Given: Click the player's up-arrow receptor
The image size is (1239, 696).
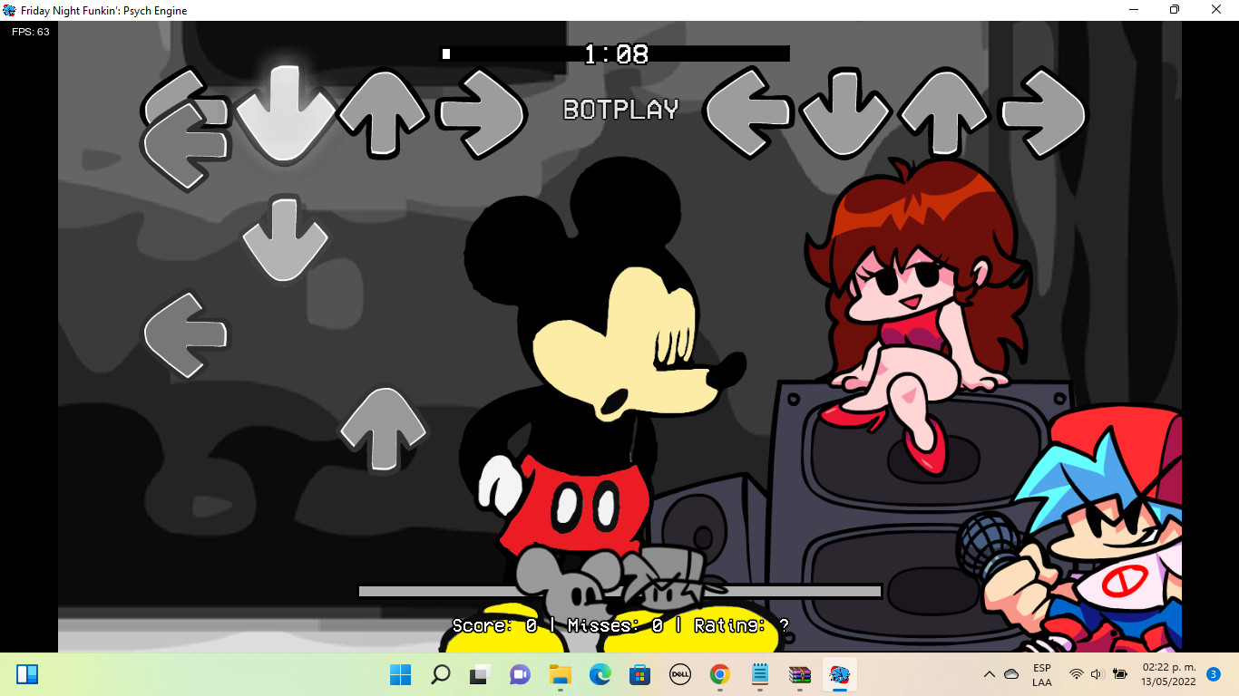Looking at the screenshot, I should click(944, 112).
